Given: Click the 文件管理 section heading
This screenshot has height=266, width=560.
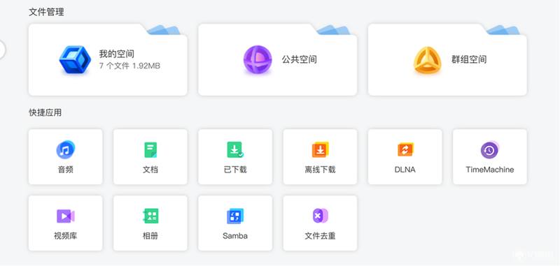Looking at the screenshot, I should point(46,12).
